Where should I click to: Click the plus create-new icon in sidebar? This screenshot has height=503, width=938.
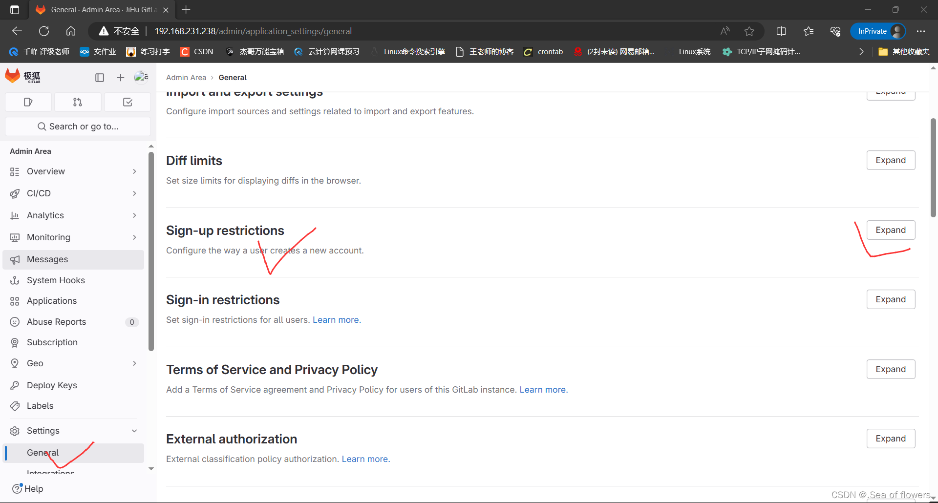(x=121, y=78)
